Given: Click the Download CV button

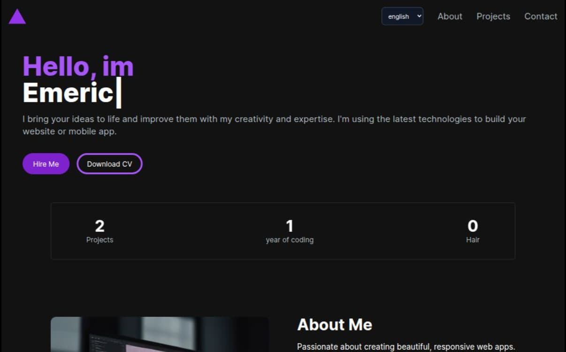Looking at the screenshot, I should [x=109, y=164].
